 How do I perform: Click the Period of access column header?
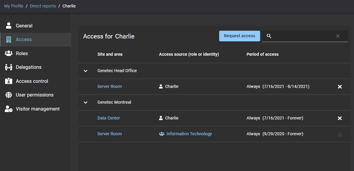click(x=263, y=54)
